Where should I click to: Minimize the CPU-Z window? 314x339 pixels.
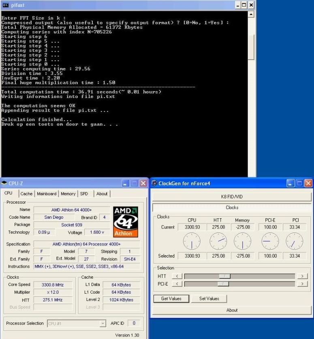point(125,183)
